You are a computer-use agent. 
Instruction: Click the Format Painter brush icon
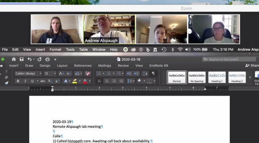(6, 83)
